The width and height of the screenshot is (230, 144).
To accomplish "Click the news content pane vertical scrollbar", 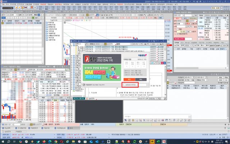I will pyautogui.click(x=165, y=81).
